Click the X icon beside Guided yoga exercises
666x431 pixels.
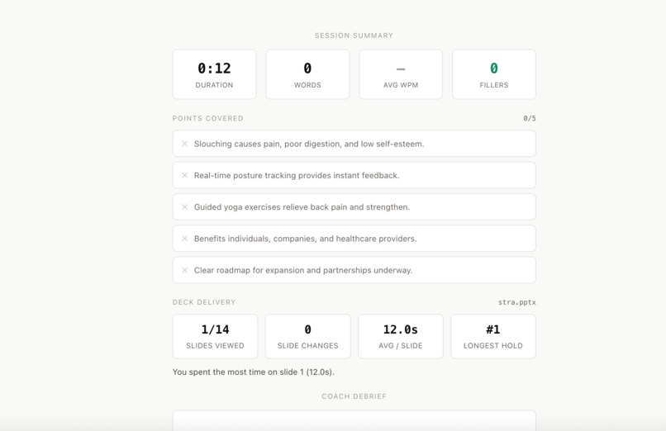tap(185, 207)
